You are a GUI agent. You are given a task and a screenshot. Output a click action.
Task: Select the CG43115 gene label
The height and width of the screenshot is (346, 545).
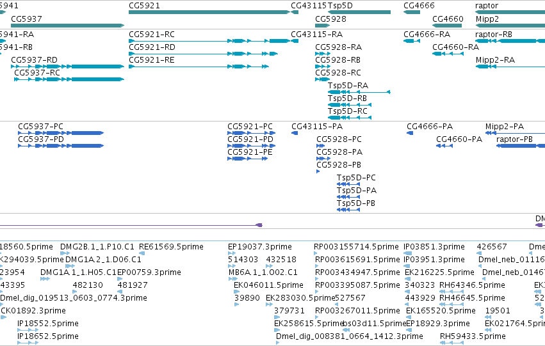coord(309,6)
